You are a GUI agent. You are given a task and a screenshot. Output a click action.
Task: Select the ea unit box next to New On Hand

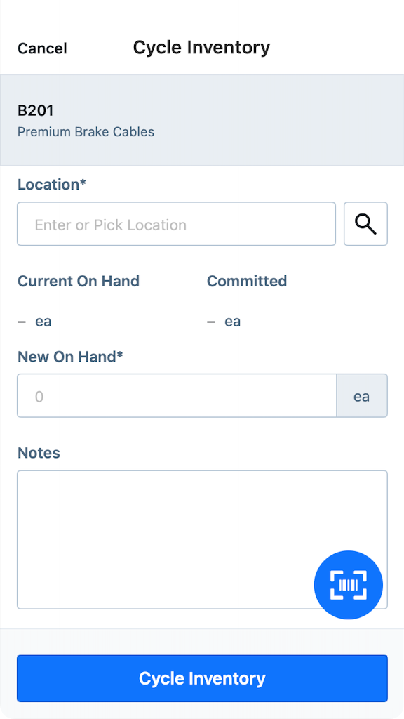[x=362, y=395]
